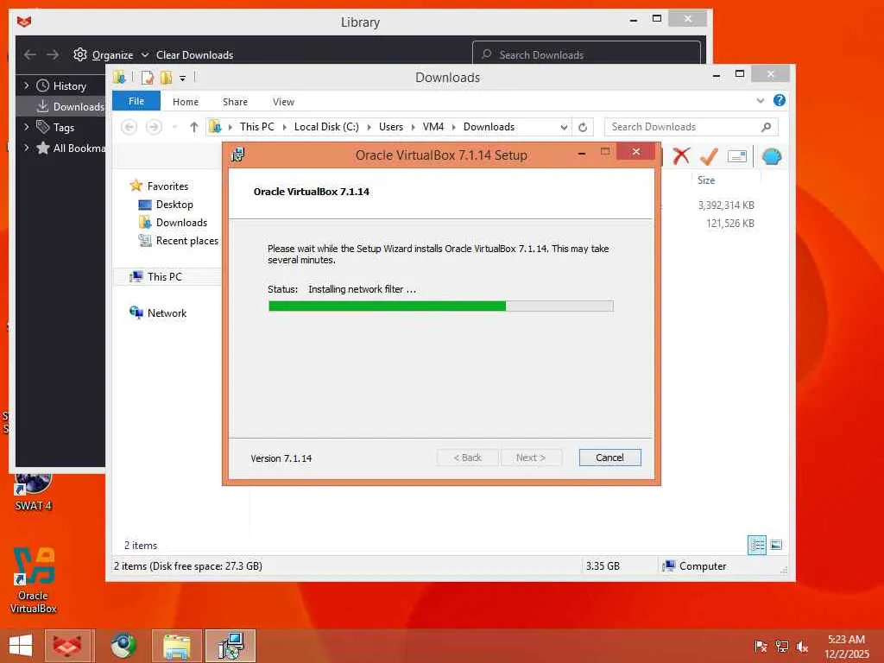884x663 pixels.
Task: Click the File Explorer taskbar icon
Action: pyautogui.click(x=176, y=646)
